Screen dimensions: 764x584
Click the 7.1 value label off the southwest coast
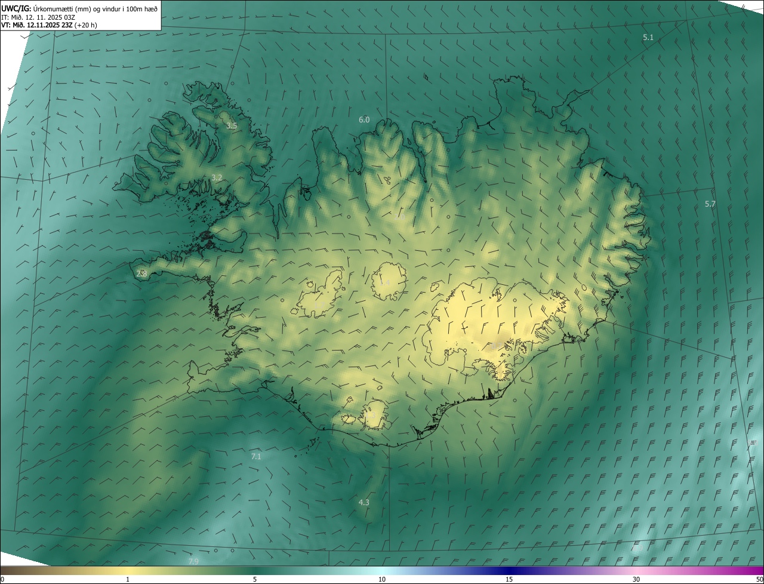(x=256, y=457)
